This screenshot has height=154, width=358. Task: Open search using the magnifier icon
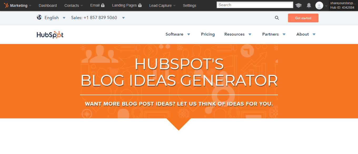pos(277,18)
